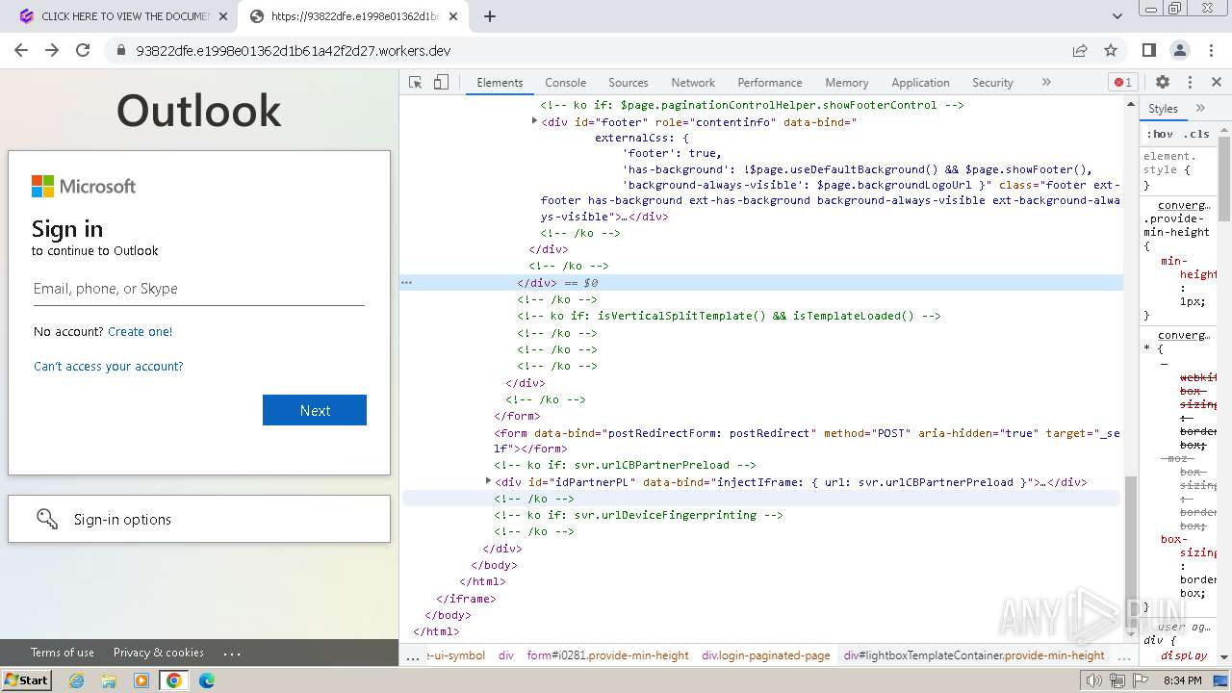Click the ellipsis beside selected </div> line
The image size is (1232, 693).
pyautogui.click(x=406, y=282)
